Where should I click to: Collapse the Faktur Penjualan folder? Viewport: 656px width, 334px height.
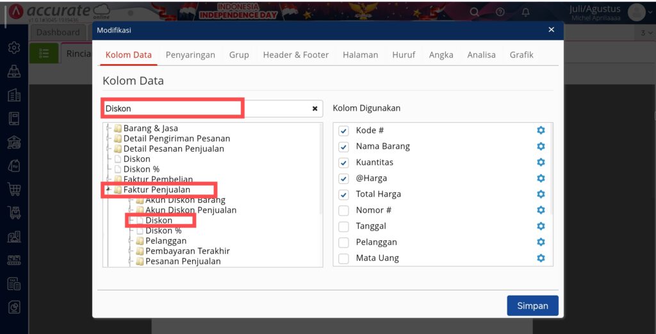(109, 190)
